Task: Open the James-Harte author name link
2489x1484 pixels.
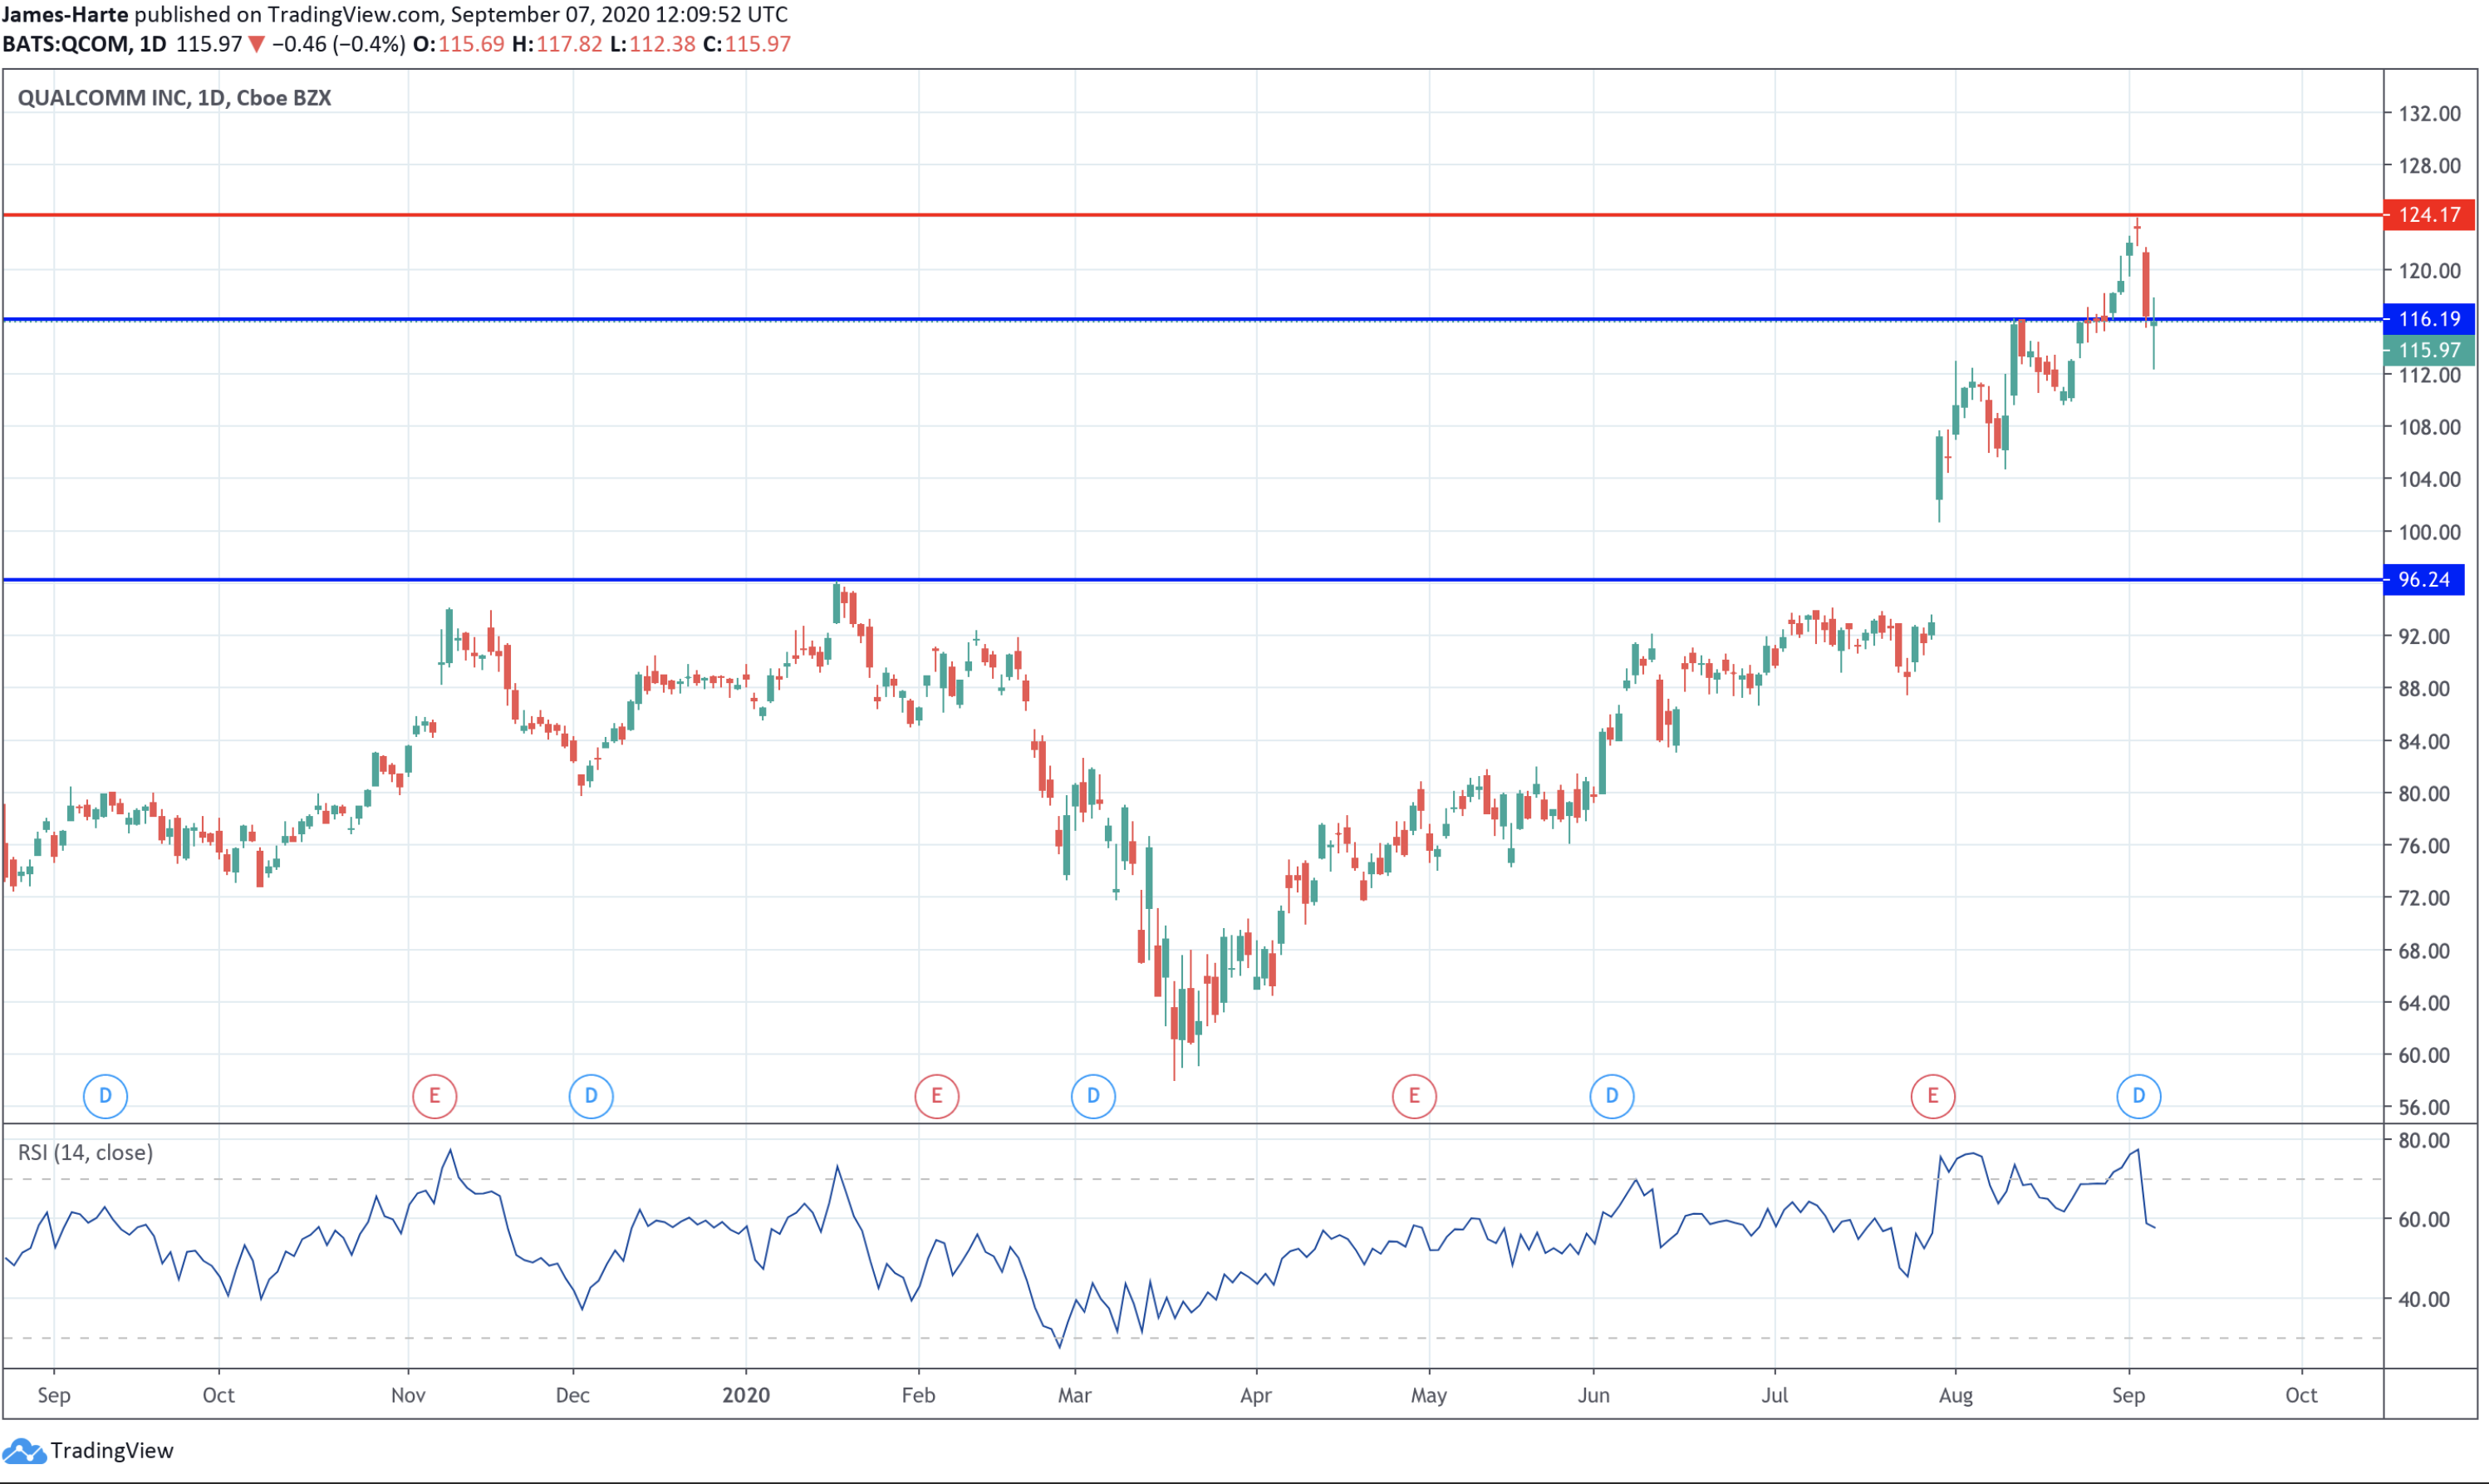Action: click(x=65, y=14)
